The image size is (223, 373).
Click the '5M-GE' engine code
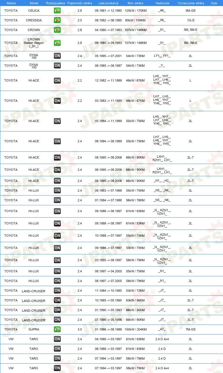pyautogui.click(x=190, y=11)
